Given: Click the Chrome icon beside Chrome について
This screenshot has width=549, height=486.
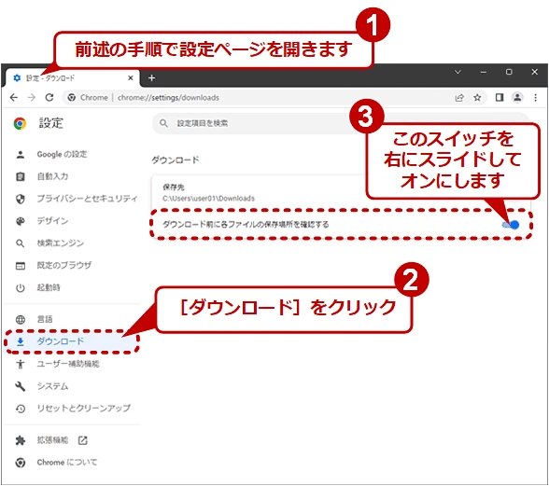Looking at the screenshot, I should click(x=21, y=463).
